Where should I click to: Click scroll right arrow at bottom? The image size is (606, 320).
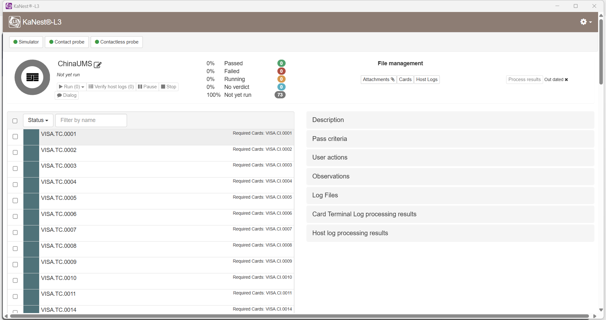pos(595,316)
